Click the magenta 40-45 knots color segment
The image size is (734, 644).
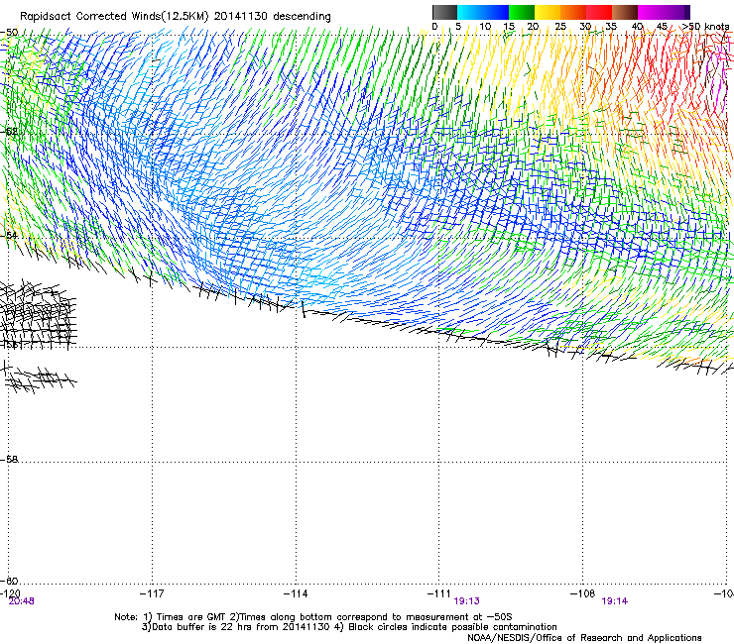click(x=651, y=12)
